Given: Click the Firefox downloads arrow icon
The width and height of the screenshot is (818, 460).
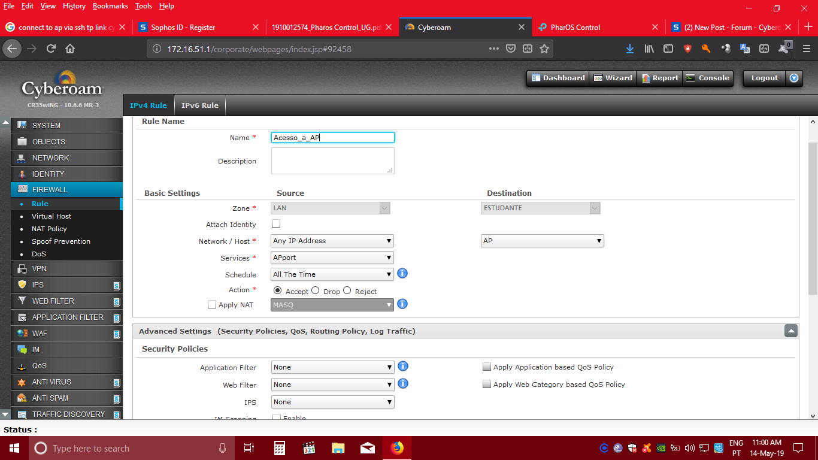Looking at the screenshot, I should click(629, 49).
